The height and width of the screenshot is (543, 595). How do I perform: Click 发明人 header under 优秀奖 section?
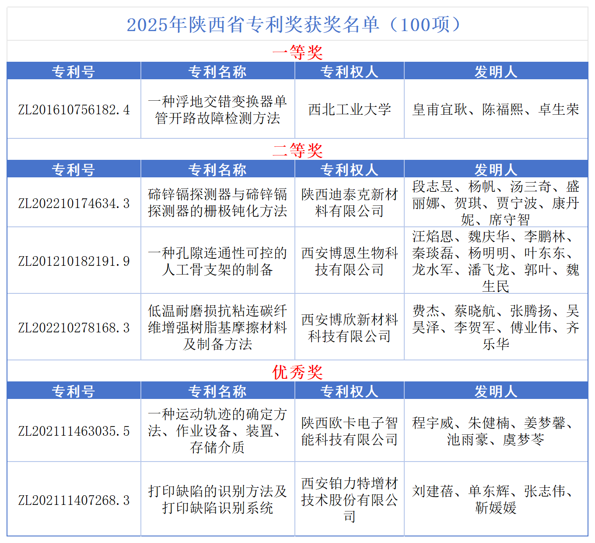[496, 391]
